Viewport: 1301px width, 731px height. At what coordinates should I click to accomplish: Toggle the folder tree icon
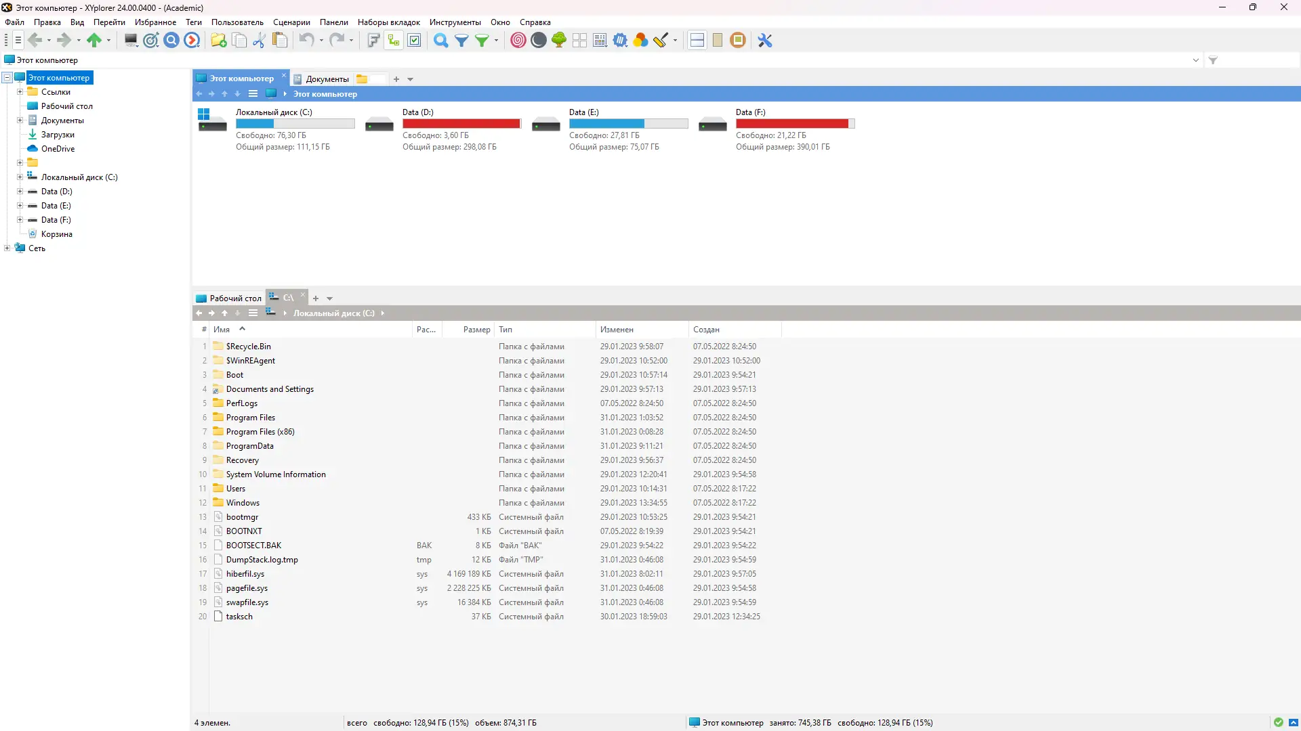394,41
